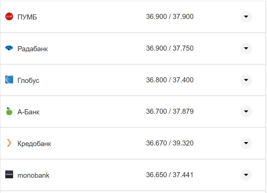
Task: Open the Радабанк bank name link
Action: pyautogui.click(x=33, y=49)
